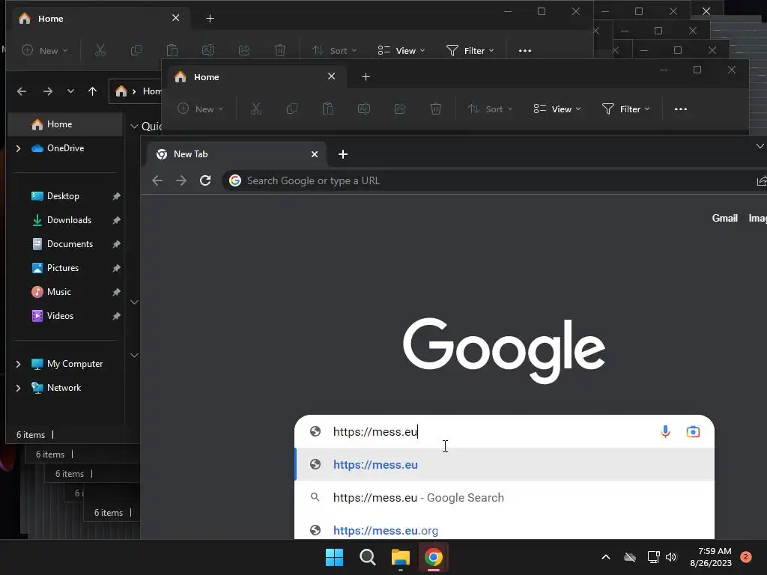Click Paste icon in back Explorer toolbar
767x575 pixels.
point(172,50)
